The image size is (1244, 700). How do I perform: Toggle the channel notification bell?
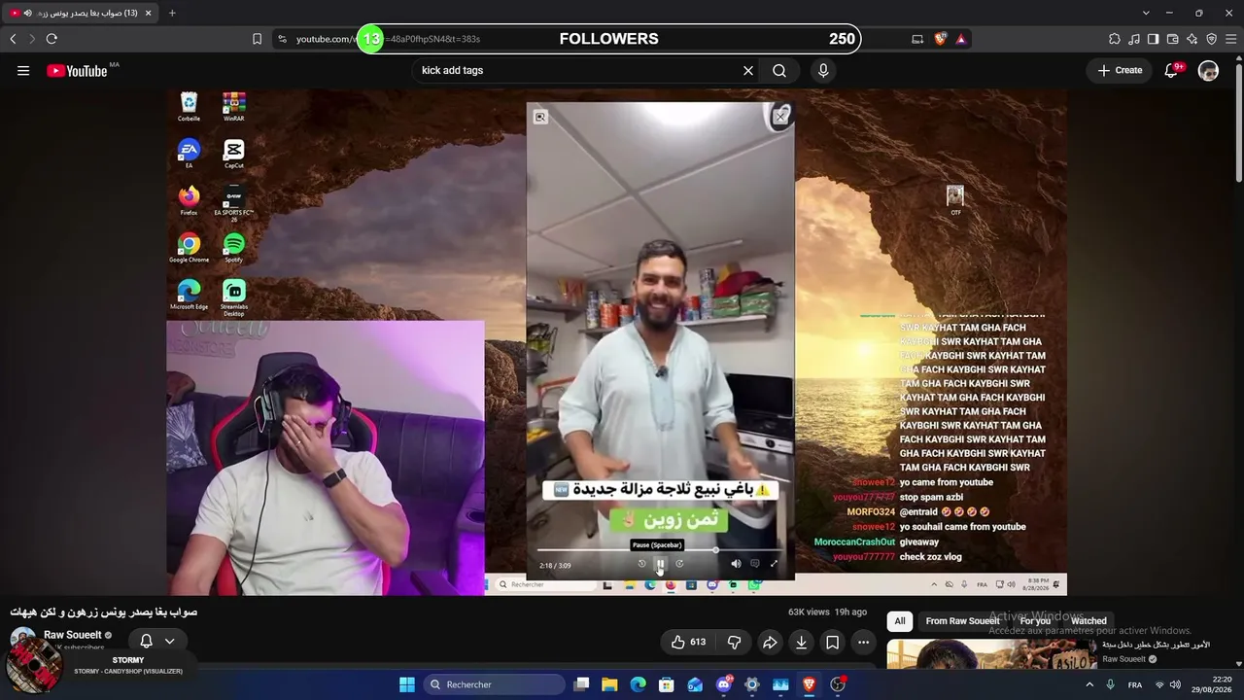[146, 641]
